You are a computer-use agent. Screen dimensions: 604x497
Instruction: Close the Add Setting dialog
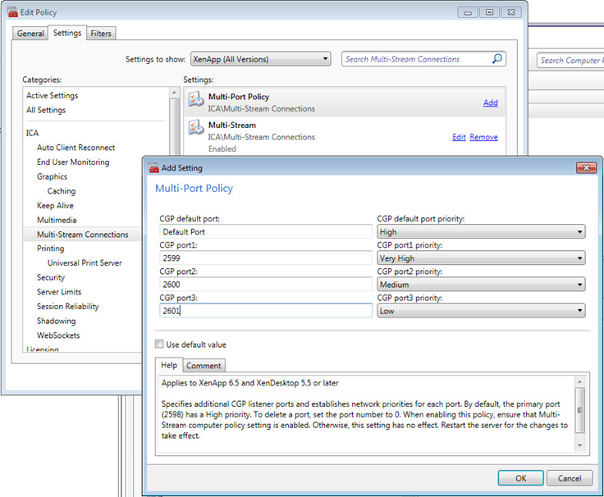(x=586, y=167)
